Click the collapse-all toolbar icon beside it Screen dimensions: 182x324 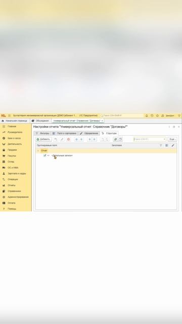[x=120, y=139]
